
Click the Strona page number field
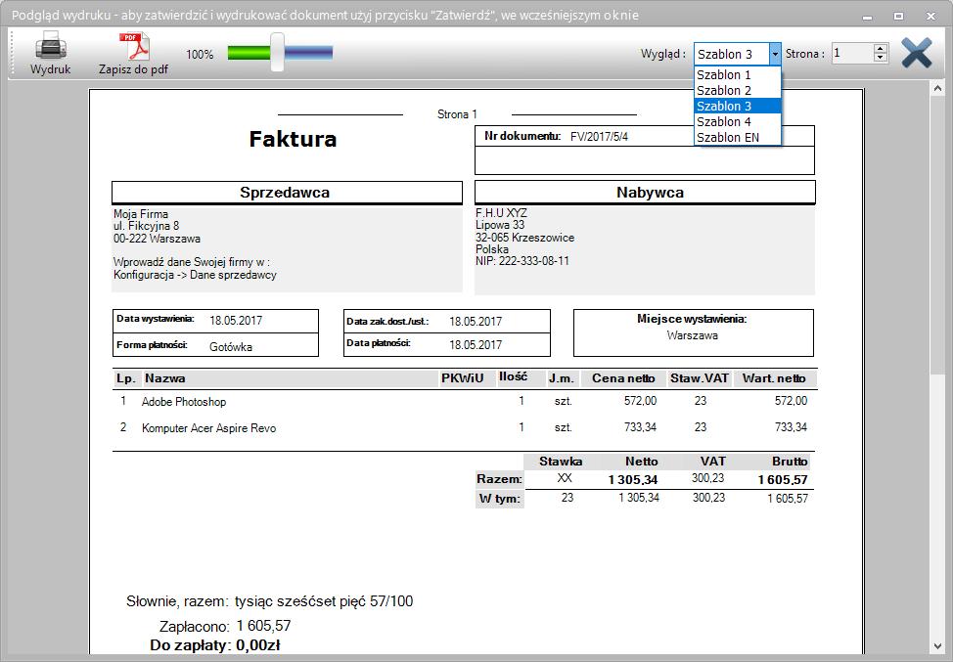coord(852,54)
